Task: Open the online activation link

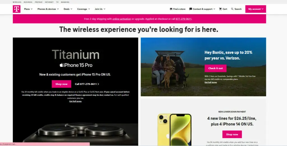Action: (122, 19)
